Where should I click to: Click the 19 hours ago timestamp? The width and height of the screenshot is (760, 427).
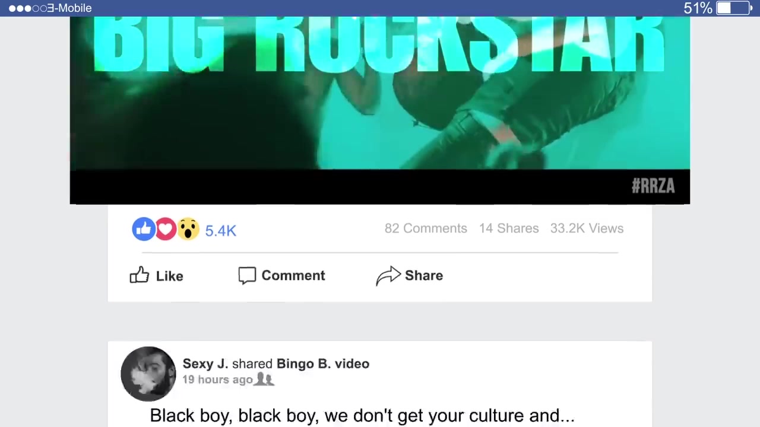point(217,380)
